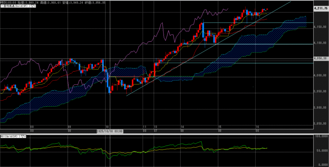Select the 一目均衡表(Gold(SP)) panel title
This screenshot has height=167, width=329.
tap(15, 6)
